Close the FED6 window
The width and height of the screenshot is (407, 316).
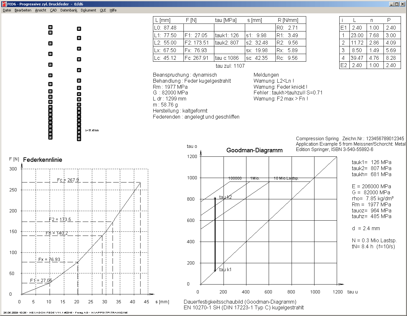(x=402, y=4)
